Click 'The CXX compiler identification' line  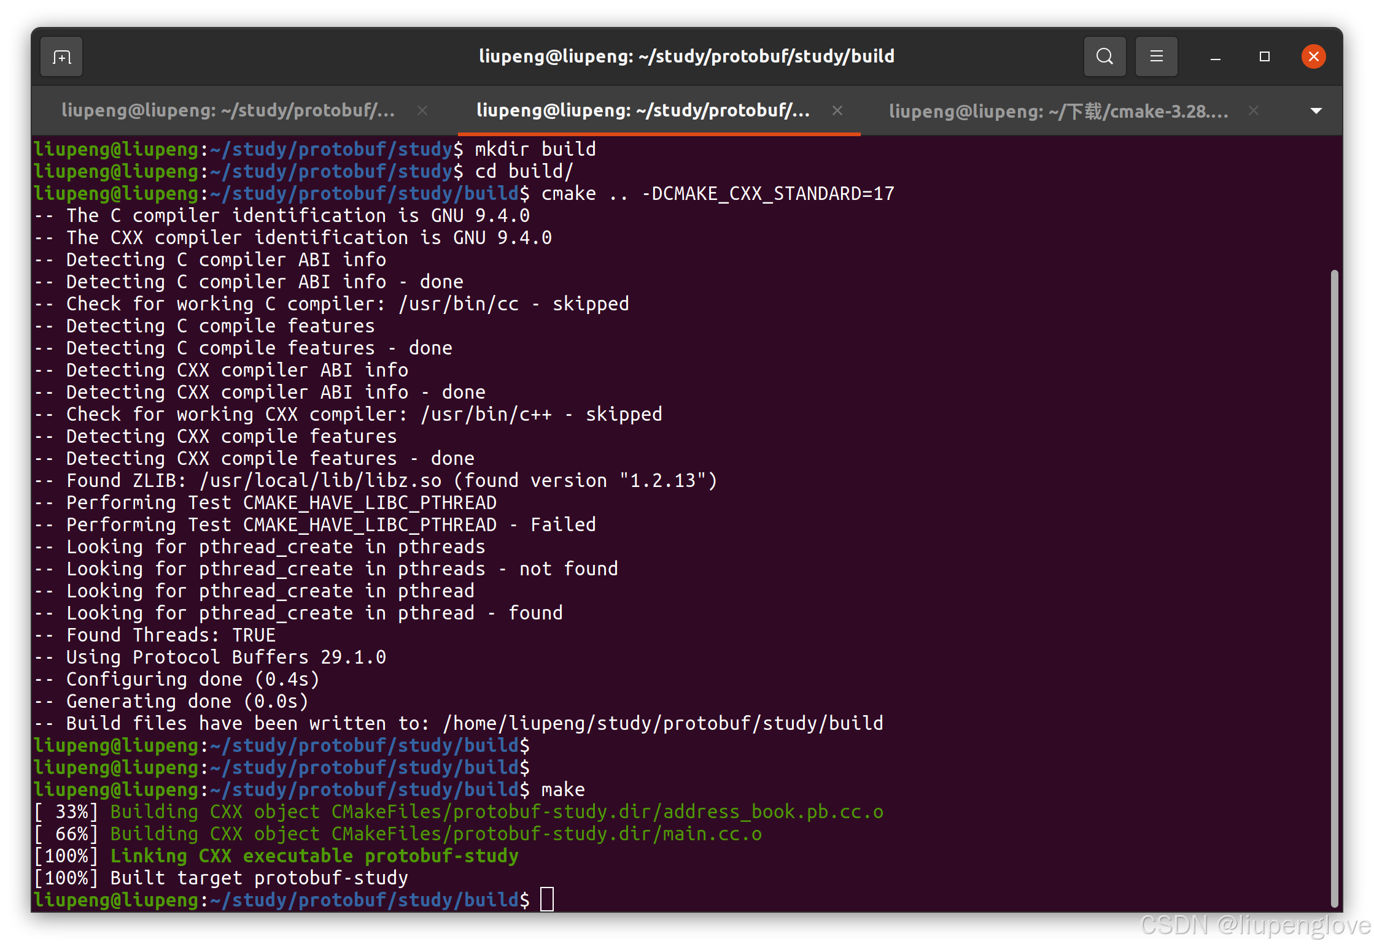[293, 237]
